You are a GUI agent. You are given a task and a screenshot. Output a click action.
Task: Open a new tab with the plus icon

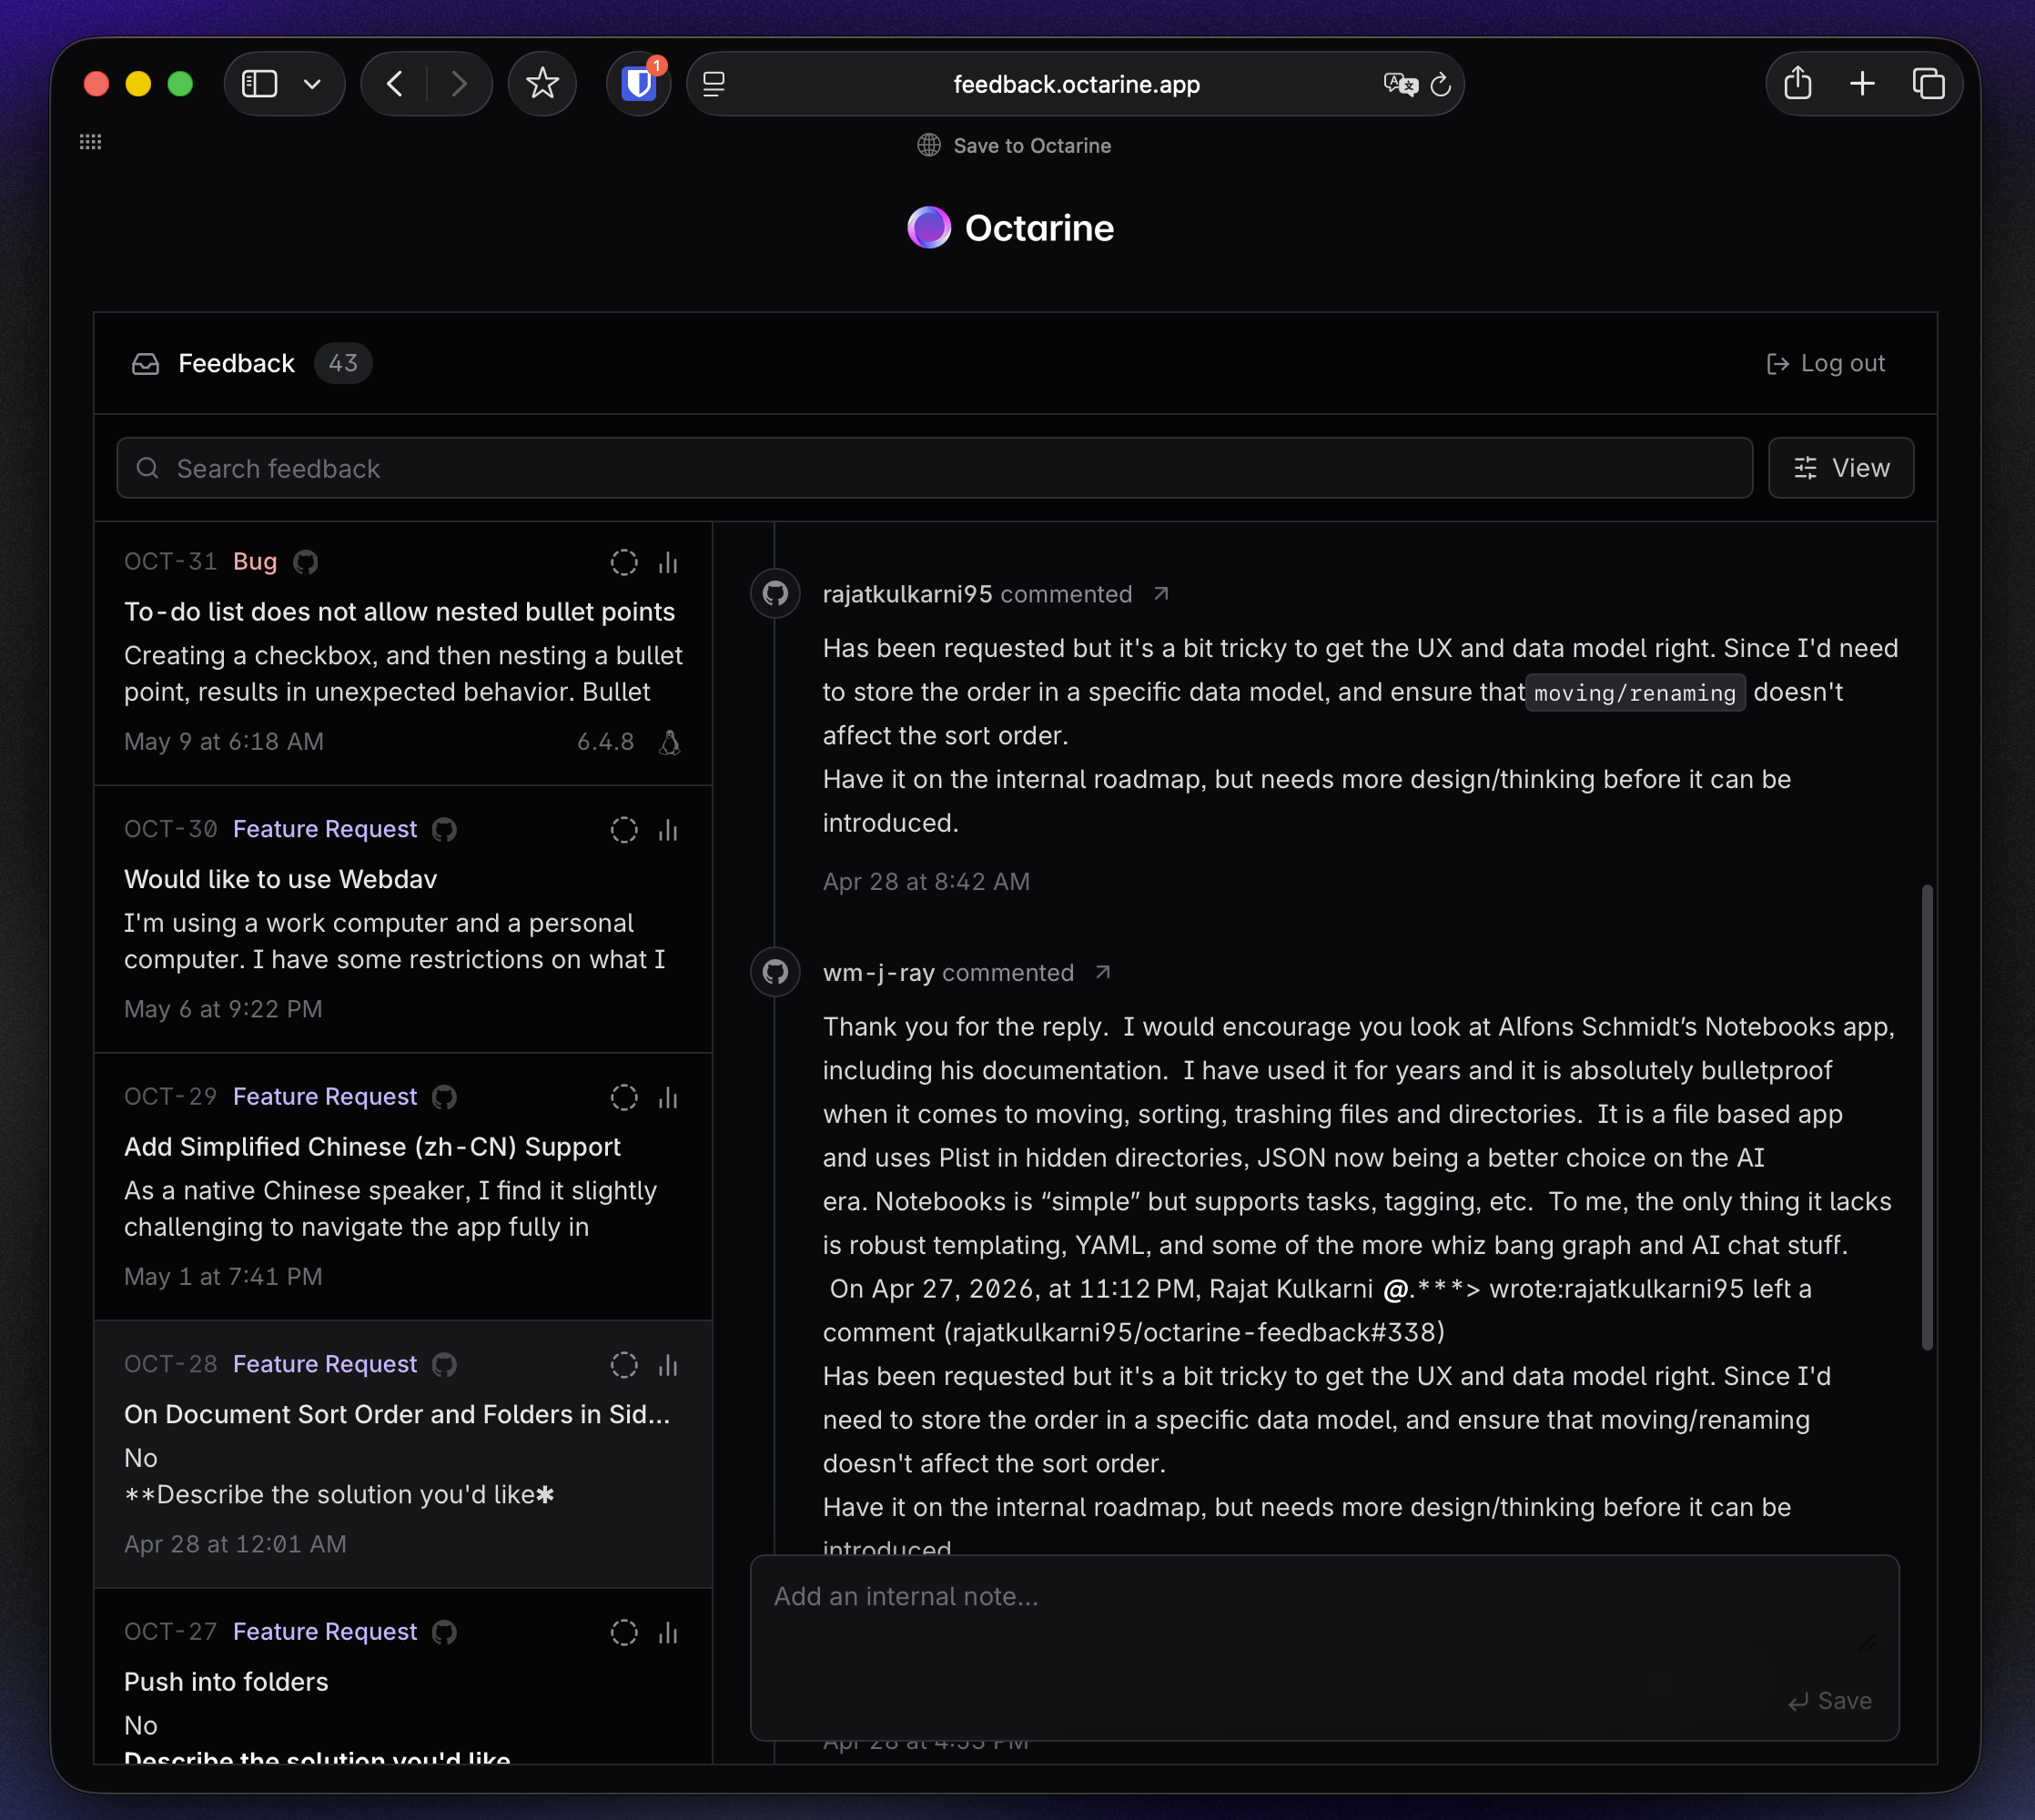tap(1862, 84)
